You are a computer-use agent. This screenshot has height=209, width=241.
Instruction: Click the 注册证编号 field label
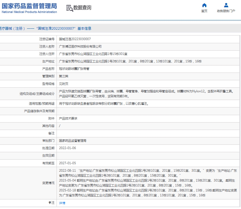47,39
